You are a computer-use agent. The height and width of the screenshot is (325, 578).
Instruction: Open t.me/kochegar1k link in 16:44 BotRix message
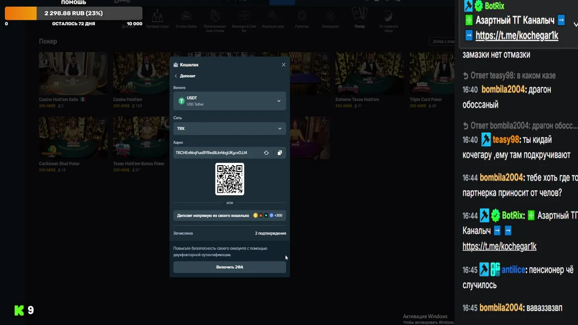499,246
